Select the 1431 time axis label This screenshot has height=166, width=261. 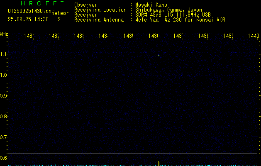(x=29, y=36)
